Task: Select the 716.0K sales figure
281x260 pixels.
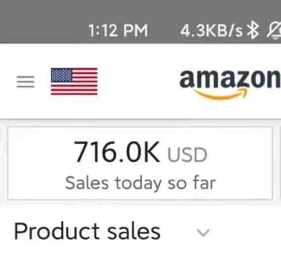Action: pos(117,152)
